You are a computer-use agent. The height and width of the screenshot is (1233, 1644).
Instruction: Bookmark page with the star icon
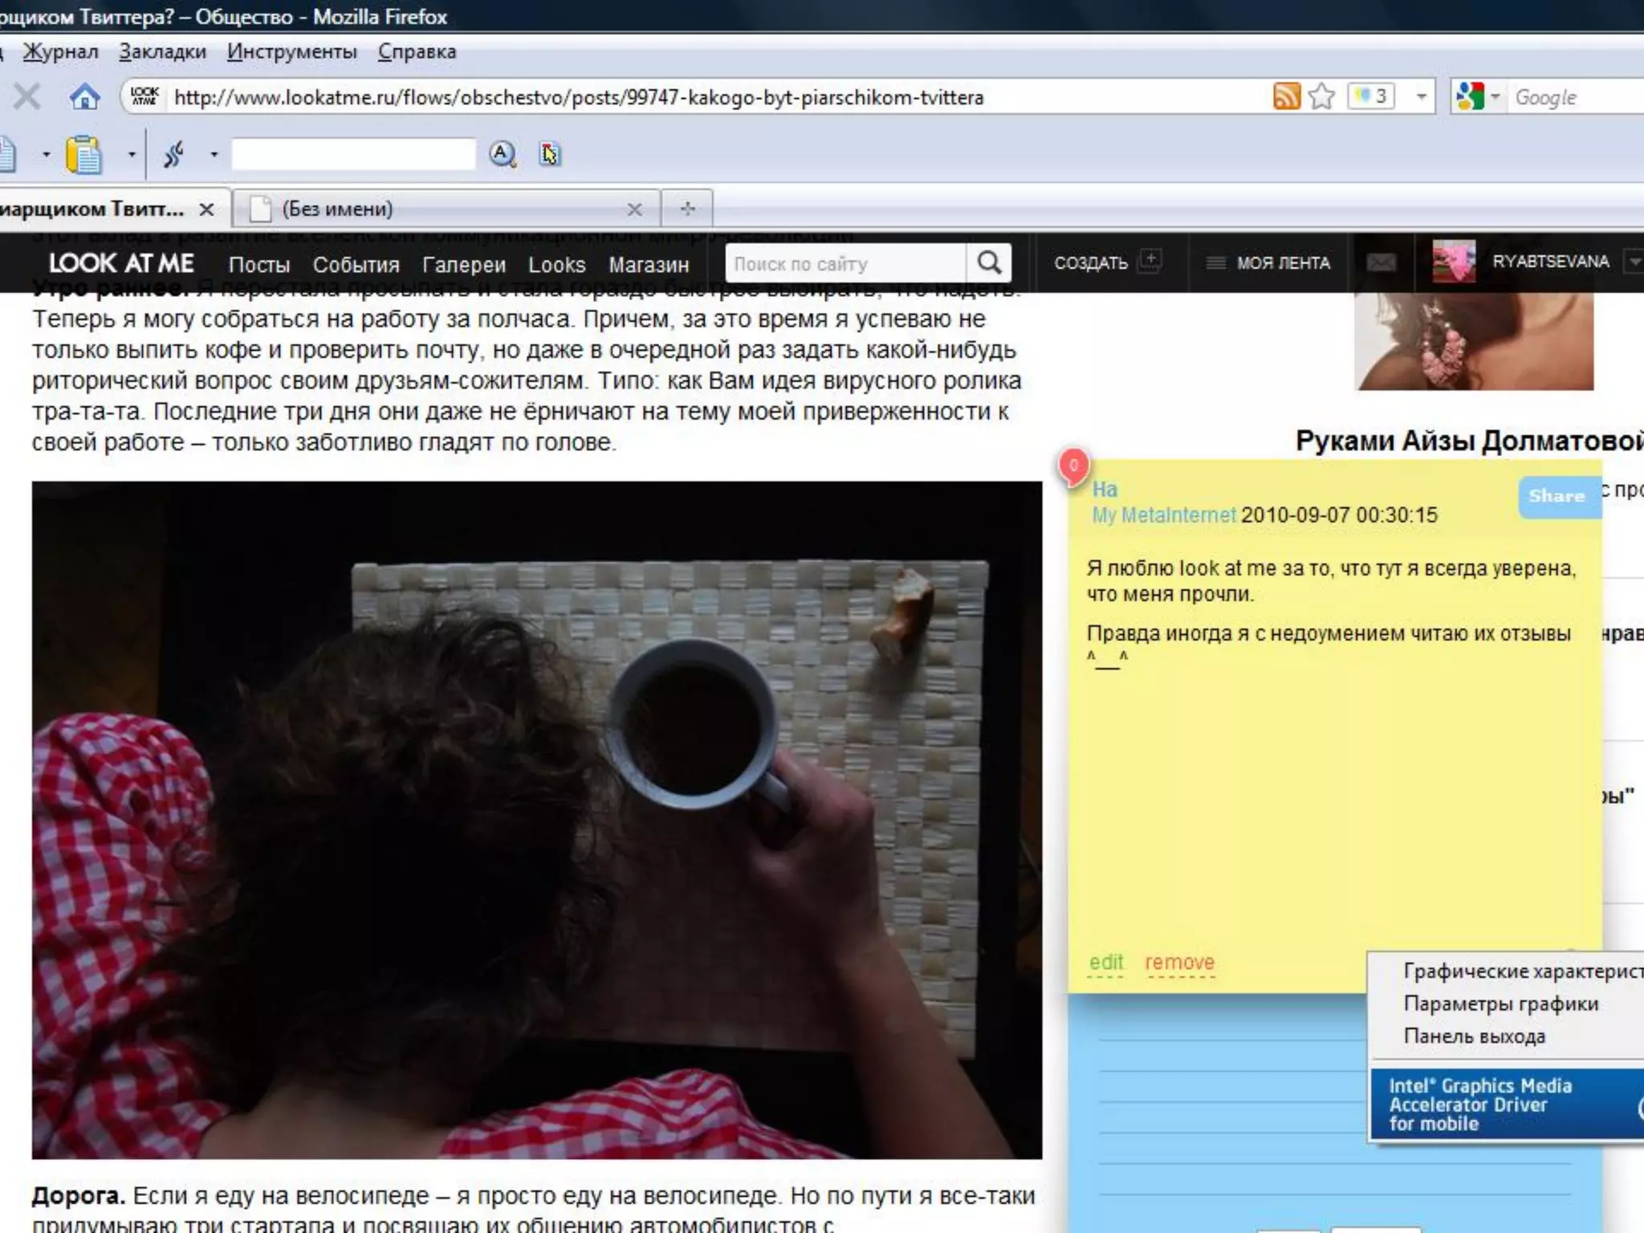point(1320,97)
